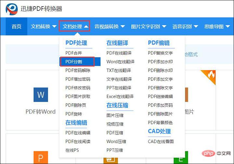Choose 图片压缩 option

tap(115, 115)
